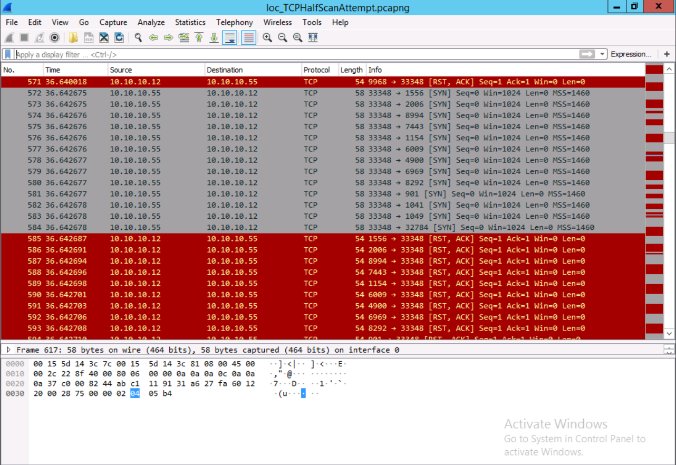The image size is (676, 465).
Task: Open the Help menu
Action: tap(340, 22)
